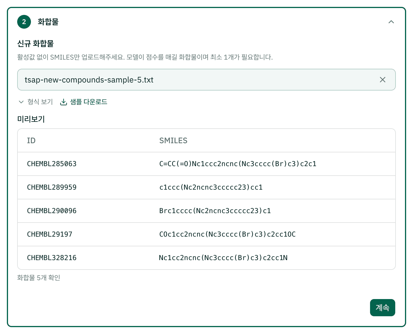The image size is (413, 334).
Task: Select the CHEMBL285063 ID cell
Action: [x=52, y=164]
